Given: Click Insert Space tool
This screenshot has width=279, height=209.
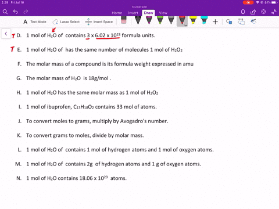Looking at the screenshot, I should pyautogui.click(x=99, y=21).
